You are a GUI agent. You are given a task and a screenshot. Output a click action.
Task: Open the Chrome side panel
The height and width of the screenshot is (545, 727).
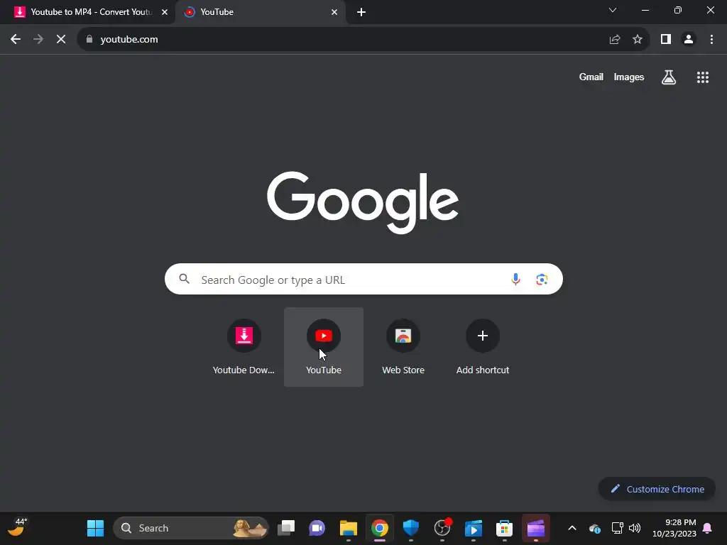(x=666, y=40)
